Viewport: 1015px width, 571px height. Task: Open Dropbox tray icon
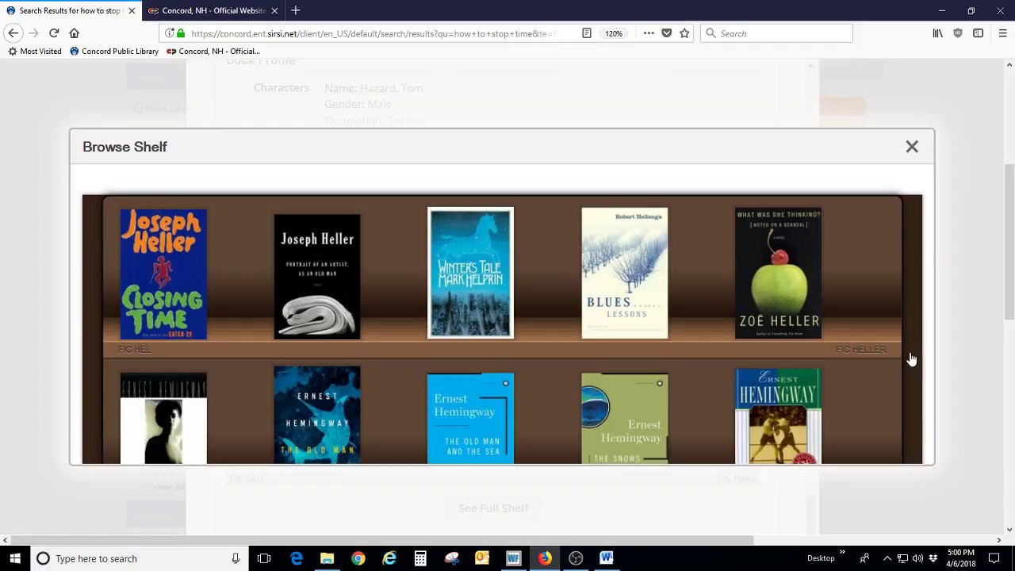tap(933, 558)
